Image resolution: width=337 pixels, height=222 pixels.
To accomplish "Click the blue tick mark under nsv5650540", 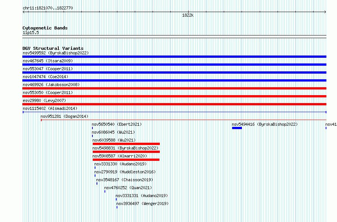I will [92, 128].
